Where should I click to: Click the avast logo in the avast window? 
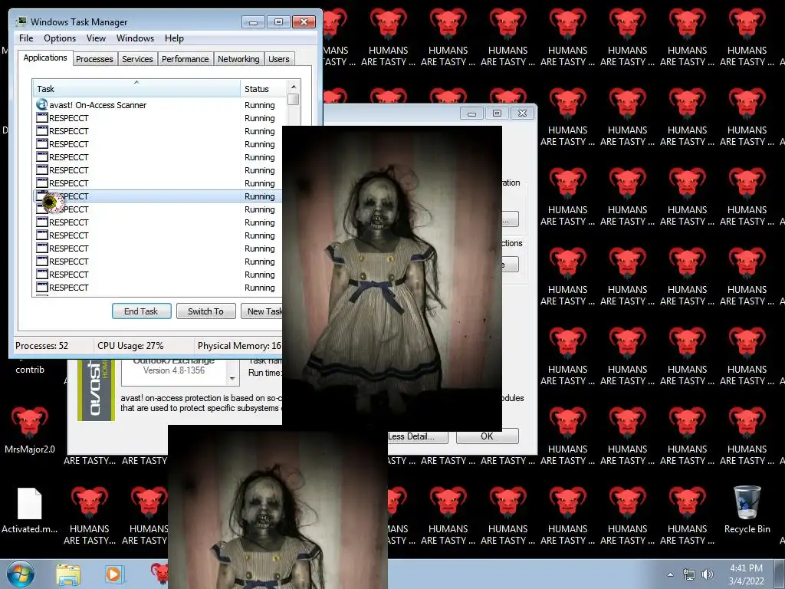pos(96,390)
